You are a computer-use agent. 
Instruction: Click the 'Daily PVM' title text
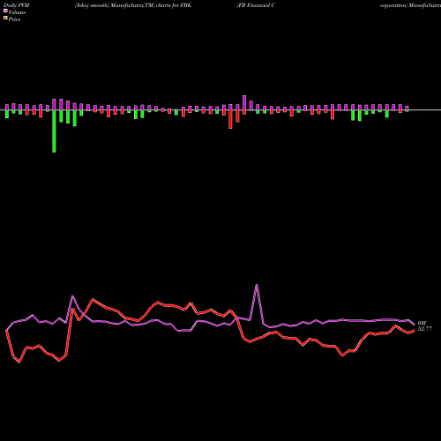pyautogui.click(x=17, y=5)
